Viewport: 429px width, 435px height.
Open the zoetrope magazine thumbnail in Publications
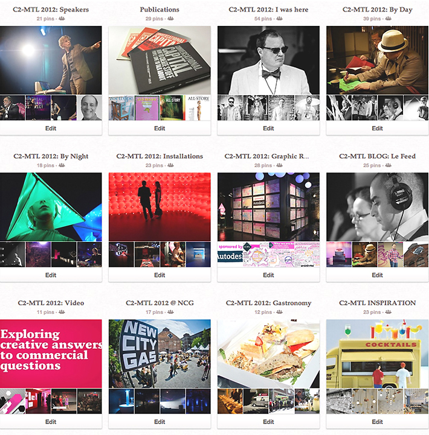point(121,108)
